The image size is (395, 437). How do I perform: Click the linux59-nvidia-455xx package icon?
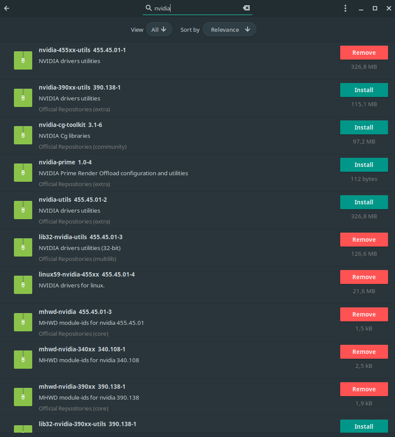coord(23,285)
